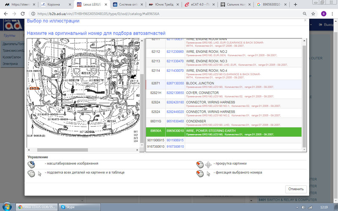Bookmark page with star icon
Image resolution: width=338 pixels, height=211 pixels.
click(313, 14)
